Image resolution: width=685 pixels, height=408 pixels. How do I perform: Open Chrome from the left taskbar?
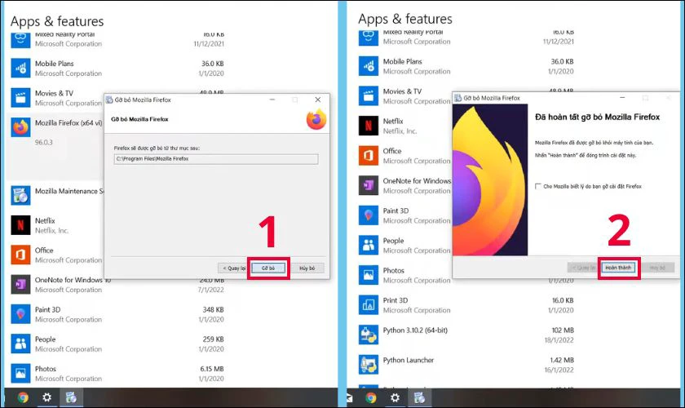tap(23, 397)
